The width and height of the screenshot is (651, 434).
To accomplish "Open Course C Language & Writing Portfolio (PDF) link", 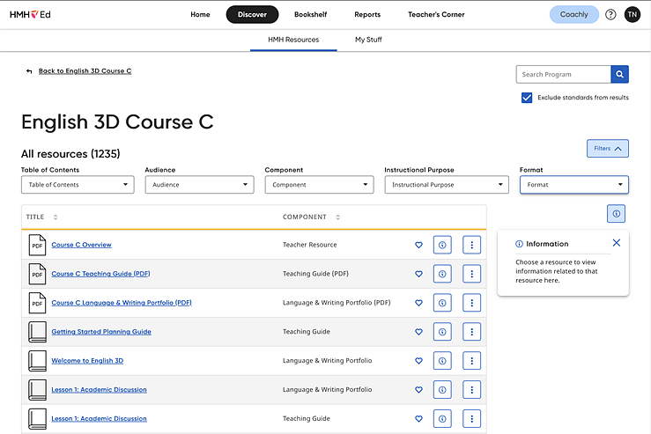I will click(x=122, y=303).
